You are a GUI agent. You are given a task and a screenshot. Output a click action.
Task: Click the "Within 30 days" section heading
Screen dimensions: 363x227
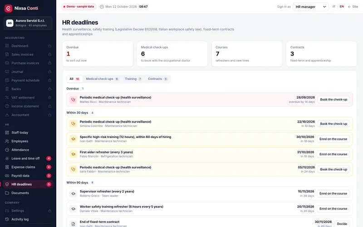coord(77,113)
